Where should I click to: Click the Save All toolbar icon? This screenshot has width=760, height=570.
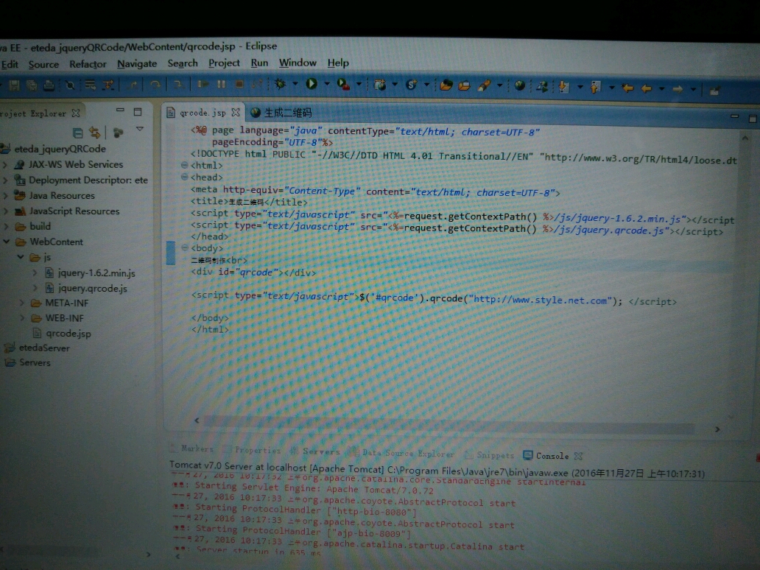[32, 85]
